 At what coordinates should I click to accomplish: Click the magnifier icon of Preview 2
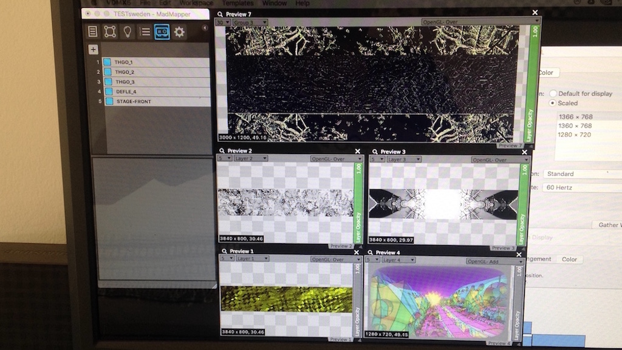tap(222, 151)
